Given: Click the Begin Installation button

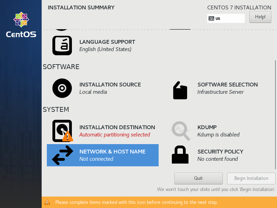Looking at the screenshot, I should pos(251,178).
